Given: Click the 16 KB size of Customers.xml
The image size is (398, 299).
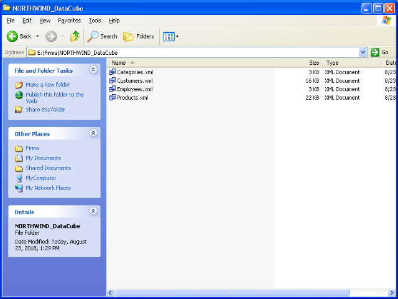Looking at the screenshot, I should pos(312,81).
